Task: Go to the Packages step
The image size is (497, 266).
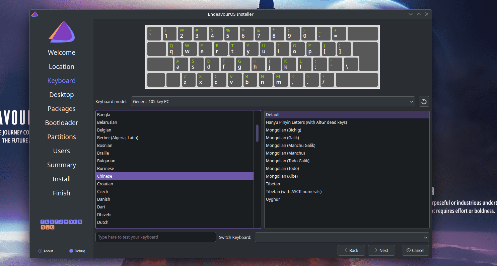Action: [x=62, y=109]
